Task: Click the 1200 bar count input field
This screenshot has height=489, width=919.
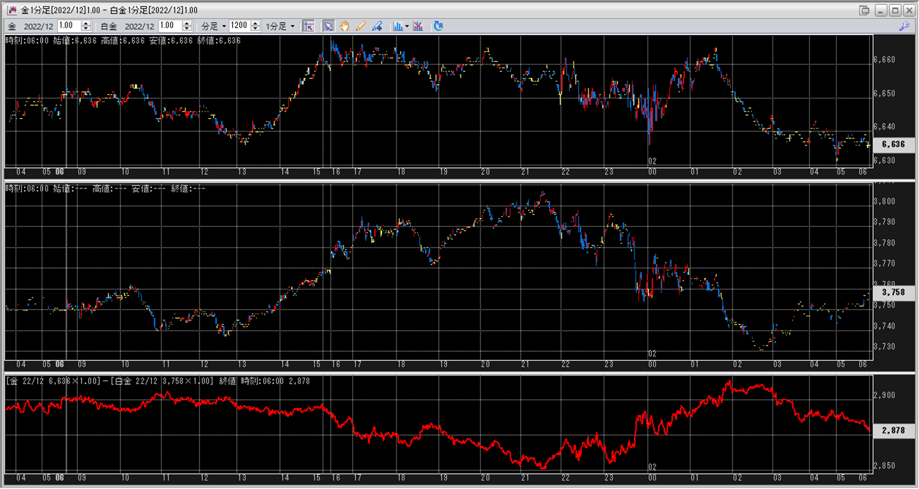Action: click(239, 26)
